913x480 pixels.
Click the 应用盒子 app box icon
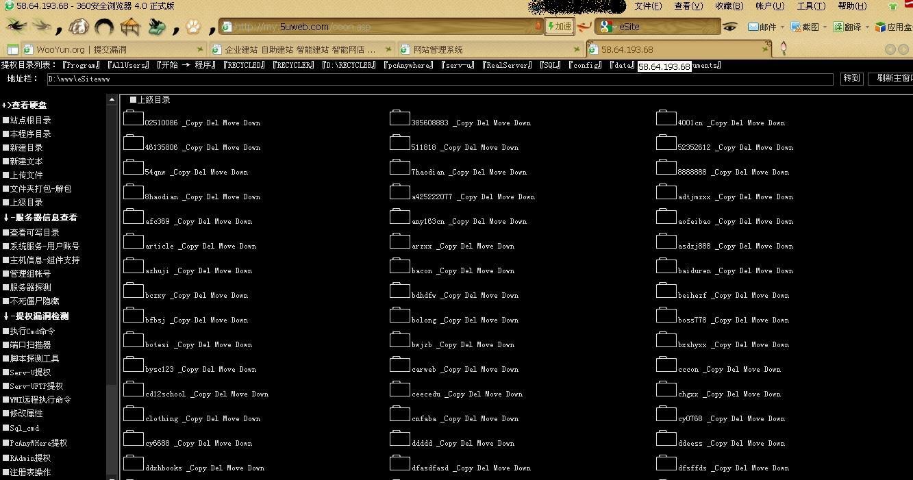tap(879, 27)
